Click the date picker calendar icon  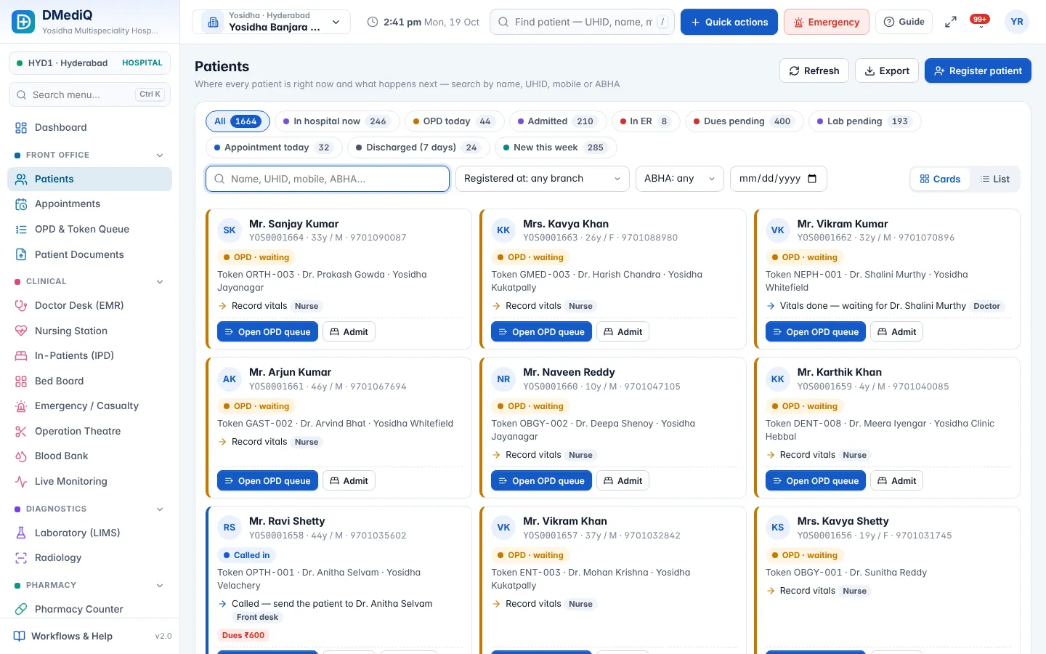pyautogui.click(x=812, y=179)
